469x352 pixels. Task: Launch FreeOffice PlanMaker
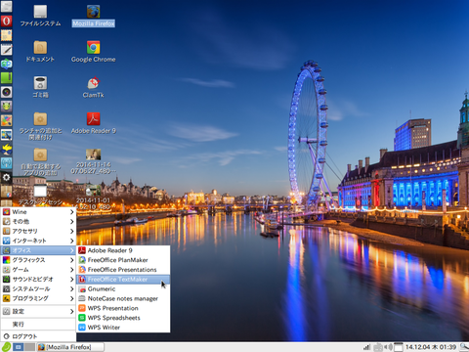tap(123, 260)
